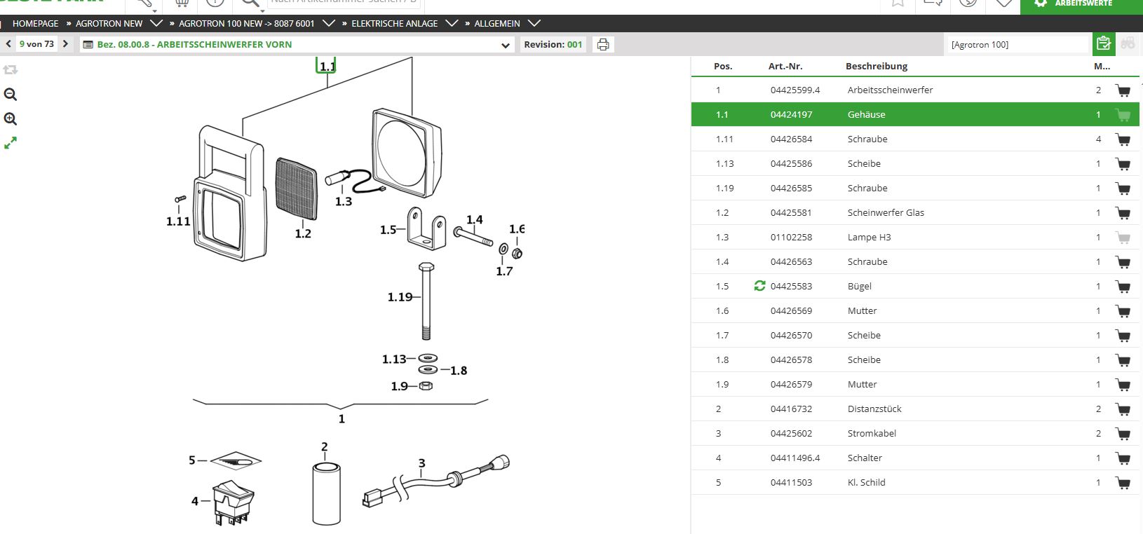Click the [Agrotron 100] input field
Image resolution: width=1143 pixels, height=534 pixels.
pyautogui.click(x=1017, y=45)
